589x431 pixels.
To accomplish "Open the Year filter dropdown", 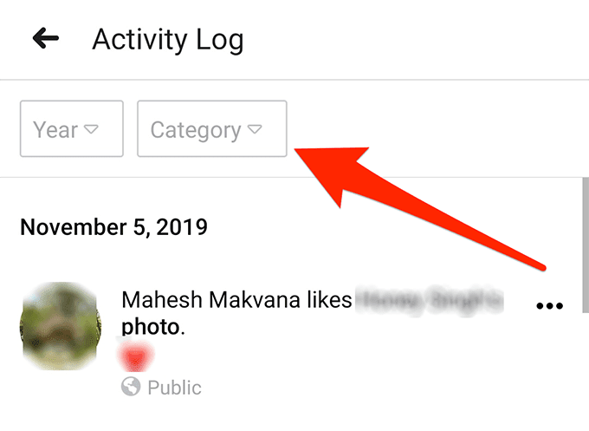I will 71,130.
